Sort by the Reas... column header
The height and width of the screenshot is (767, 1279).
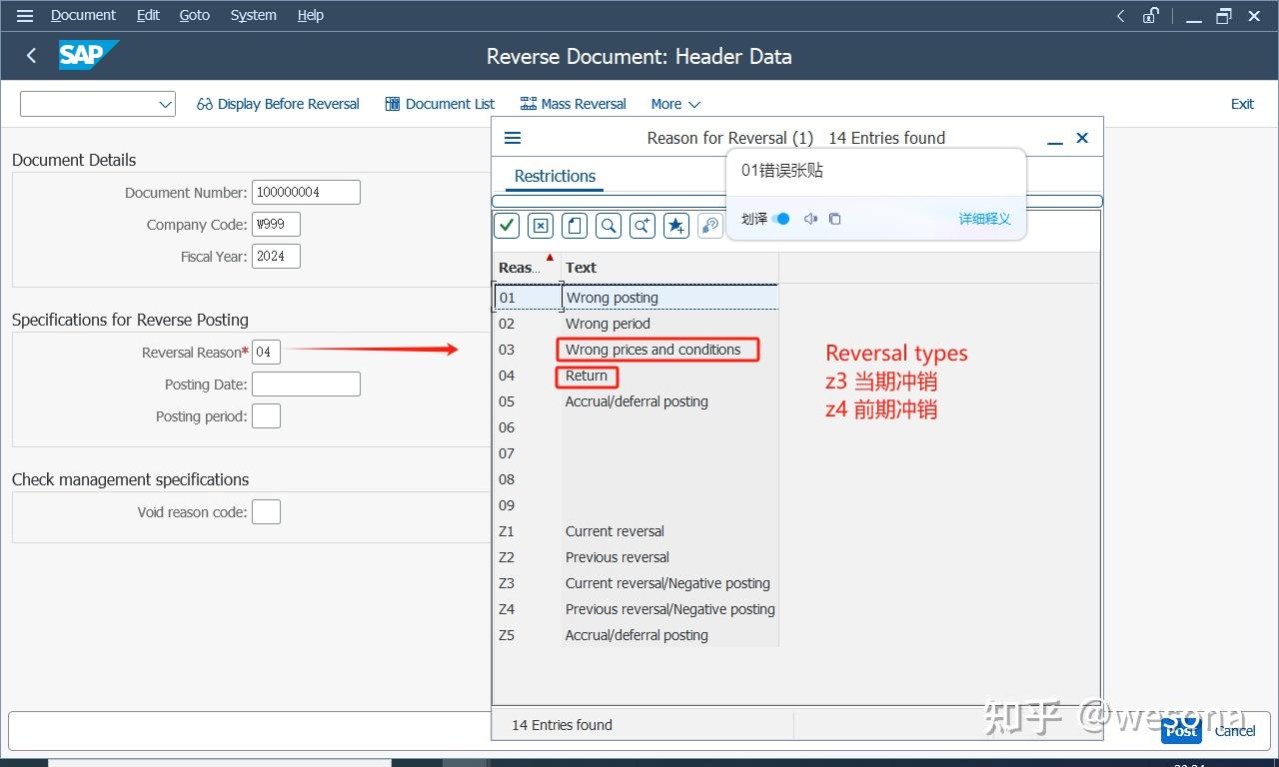(528, 268)
